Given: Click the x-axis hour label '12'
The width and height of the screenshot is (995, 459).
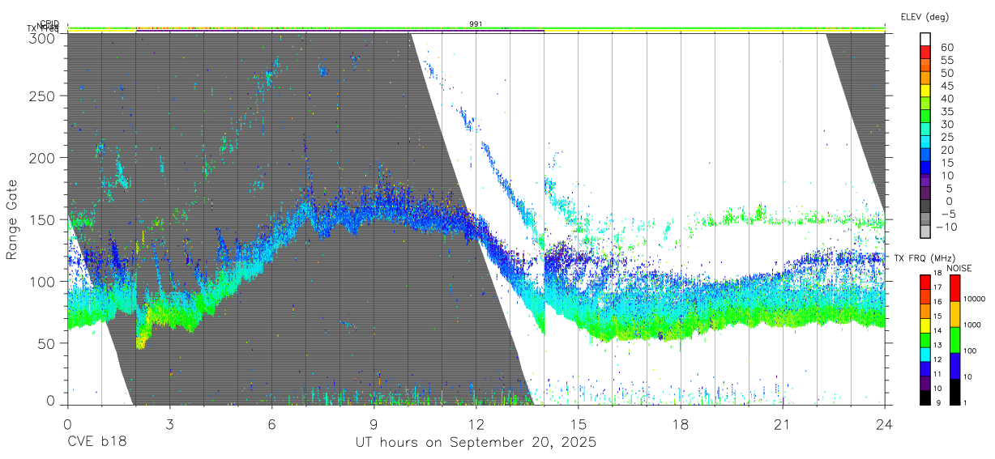Looking at the screenshot, I should [476, 423].
